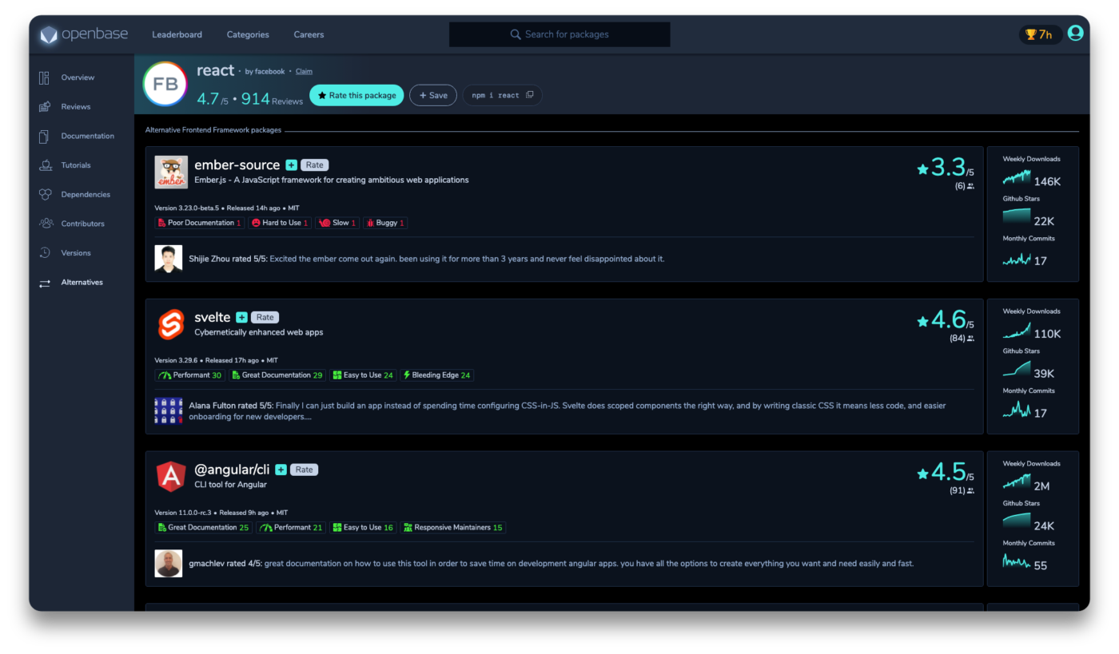Open the Documentation sidebar icon

pyautogui.click(x=45, y=136)
